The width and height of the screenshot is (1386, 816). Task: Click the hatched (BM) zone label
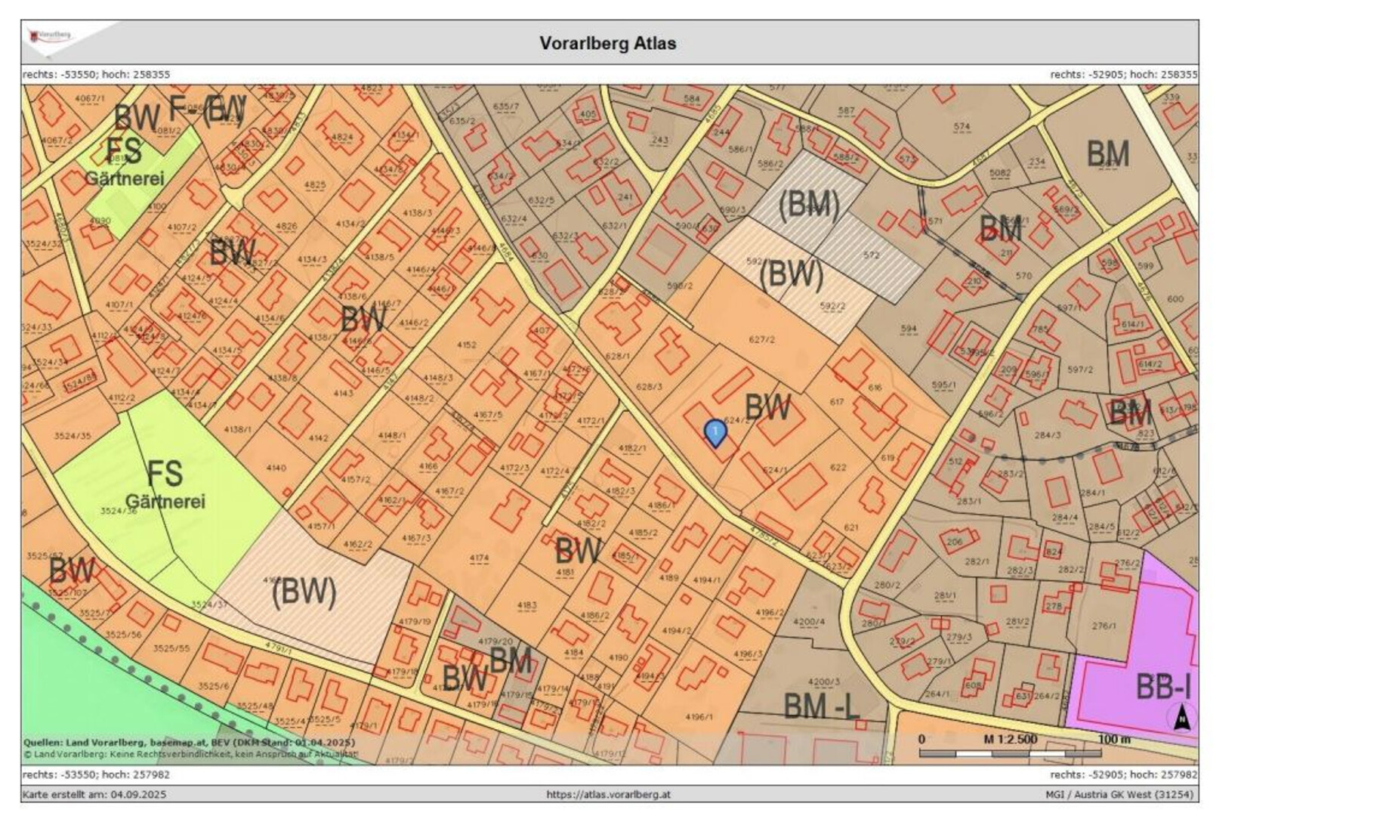pyautogui.click(x=809, y=204)
